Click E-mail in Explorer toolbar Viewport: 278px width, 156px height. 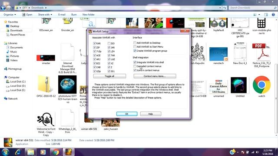[x=62, y=15]
